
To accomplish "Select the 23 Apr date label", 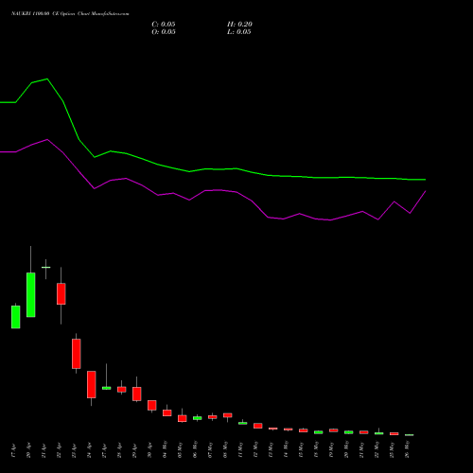I will 74,450.
